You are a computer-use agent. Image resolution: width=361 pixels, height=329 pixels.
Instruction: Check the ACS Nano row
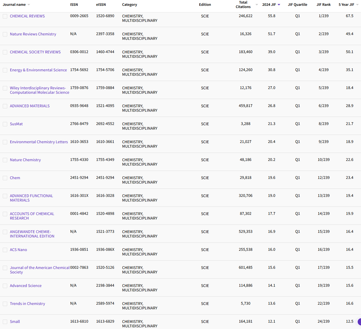[5, 250]
